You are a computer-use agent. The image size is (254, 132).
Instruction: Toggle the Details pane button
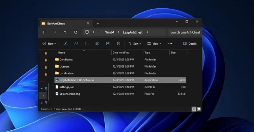[190, 44]
